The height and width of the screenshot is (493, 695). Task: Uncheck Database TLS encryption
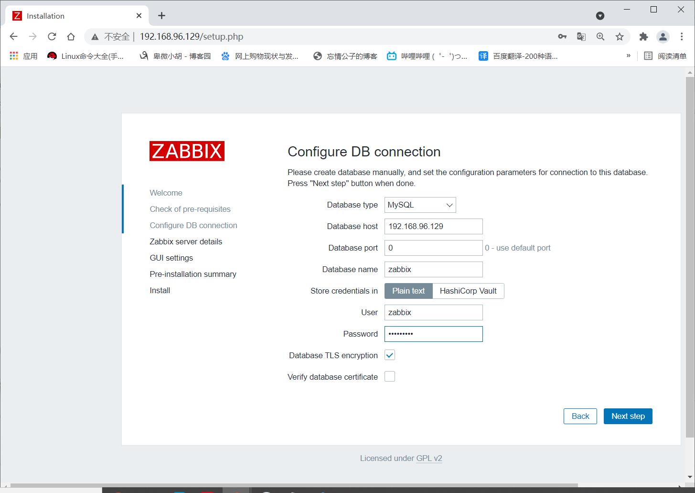[390, 355]
